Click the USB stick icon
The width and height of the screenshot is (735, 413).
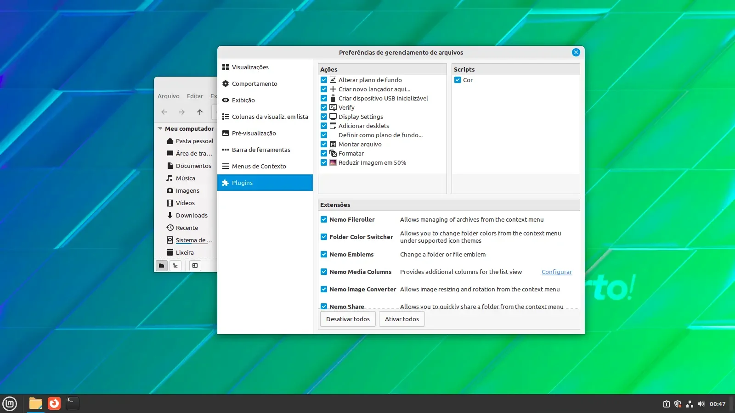point(333,98)
